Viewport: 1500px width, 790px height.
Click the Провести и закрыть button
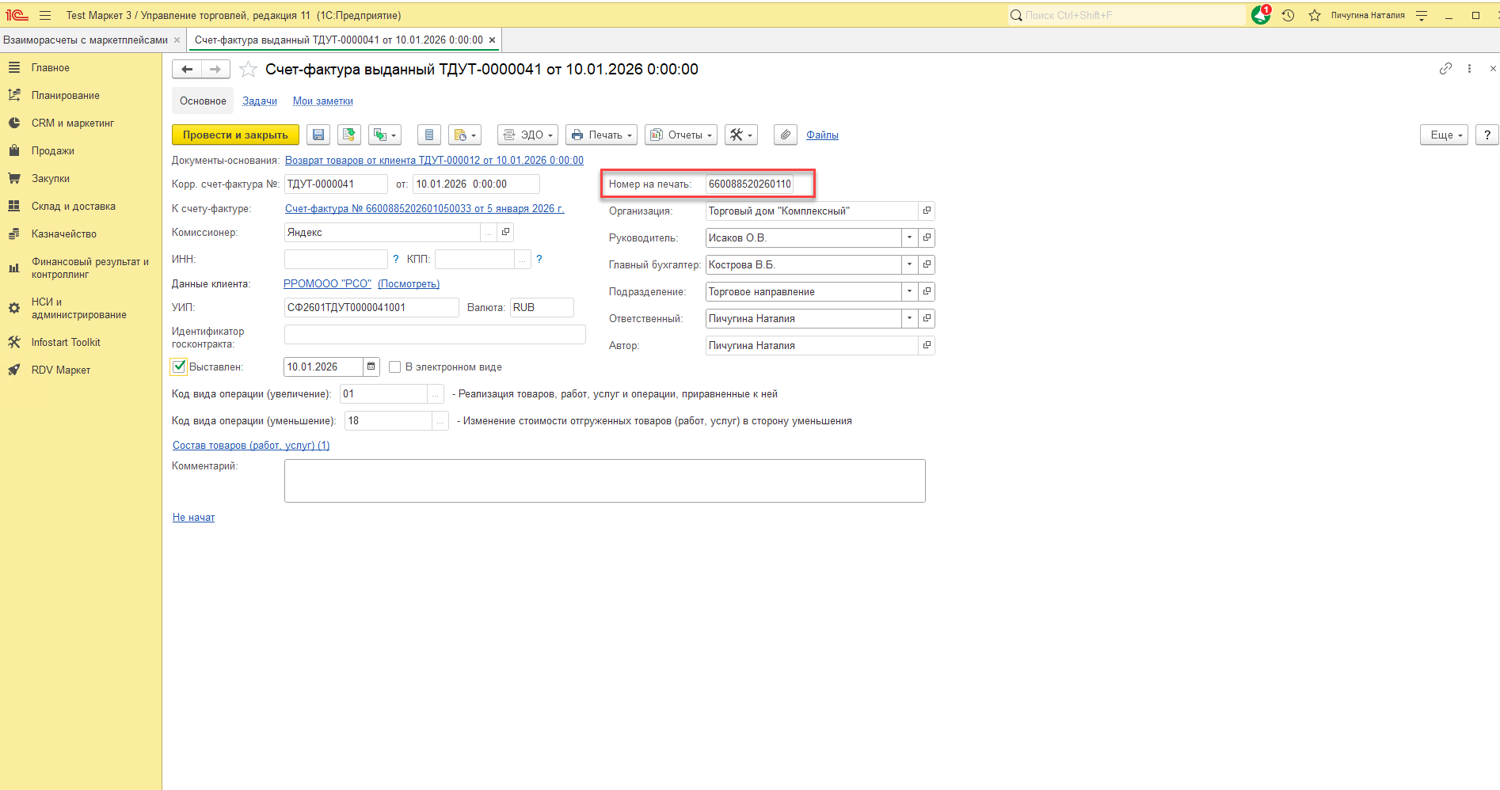click(x=235, y=135)
